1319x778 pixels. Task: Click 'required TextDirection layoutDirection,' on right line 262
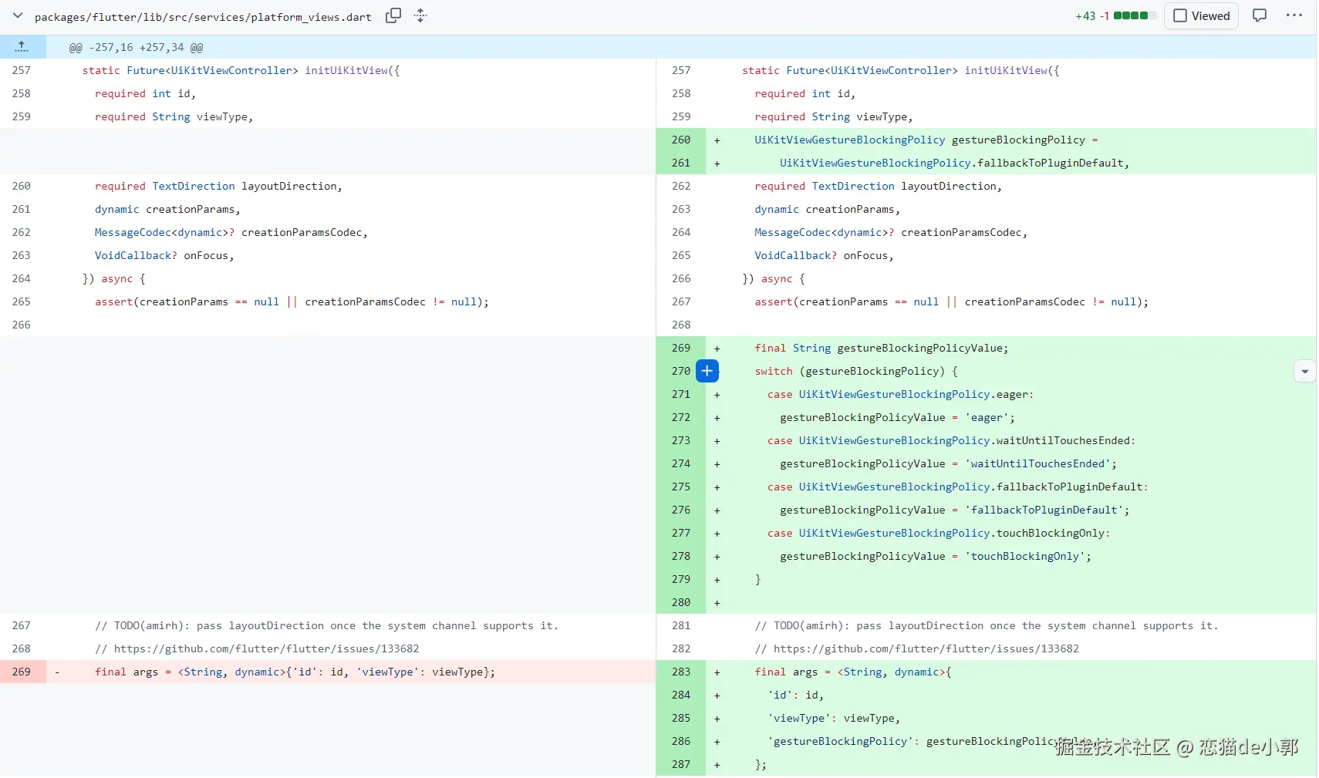click(878, 186)
